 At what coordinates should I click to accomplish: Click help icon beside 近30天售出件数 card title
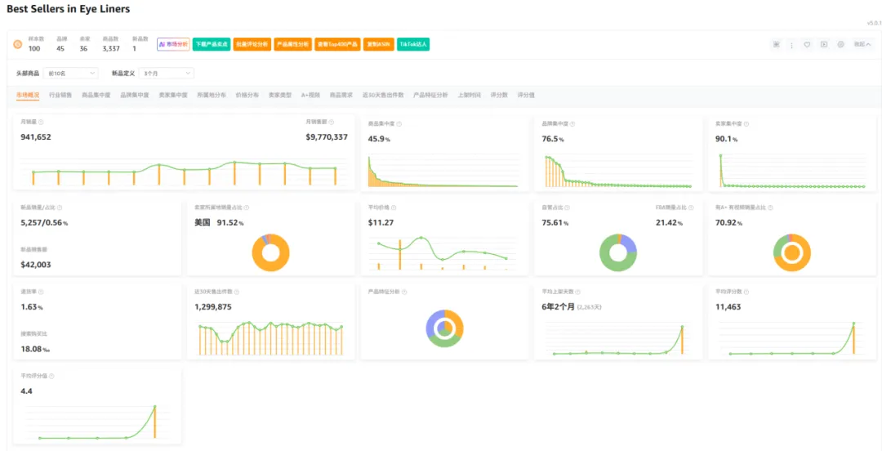tap(236, 292)
